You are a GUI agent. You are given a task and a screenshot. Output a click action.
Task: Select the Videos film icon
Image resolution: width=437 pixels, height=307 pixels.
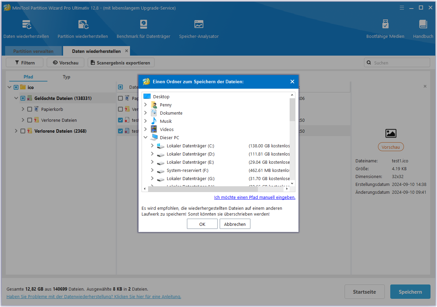coord(154,129)
